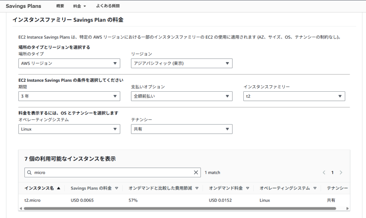Switch to the 概要 tab
366x218 pixels.
coord(60,6)
